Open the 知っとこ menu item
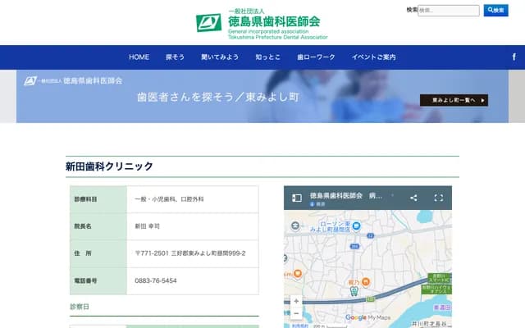Viewport: 525px width, 328px height. [x=267, y=57]
